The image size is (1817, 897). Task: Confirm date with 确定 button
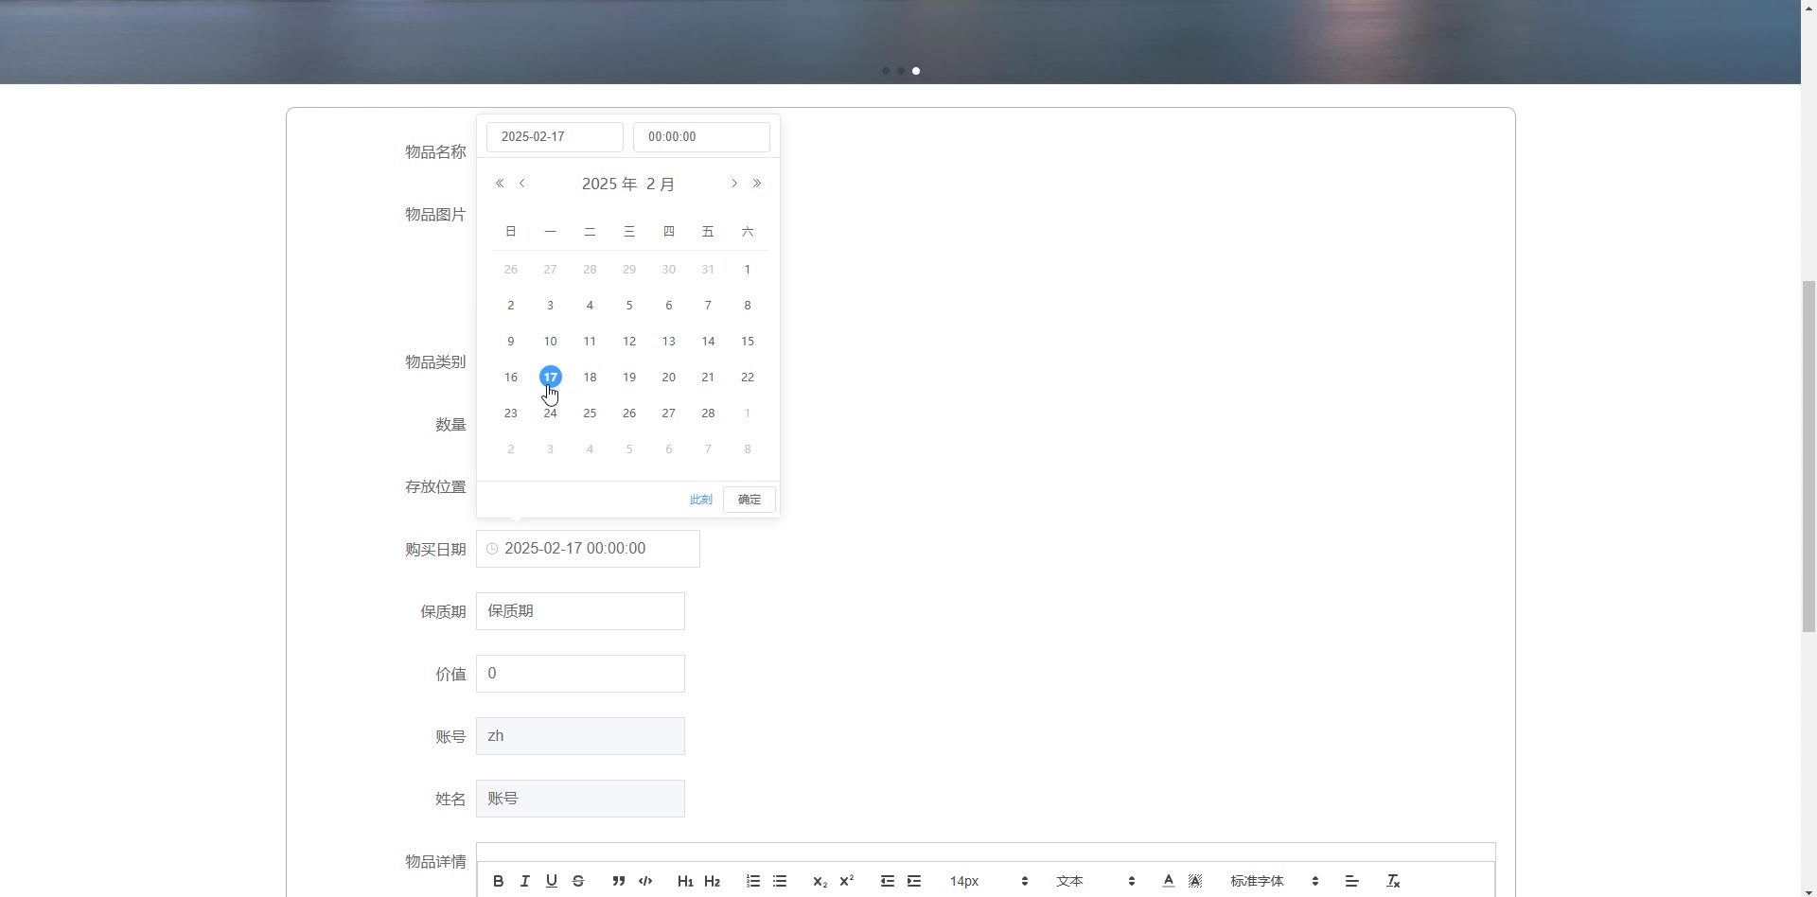[x=750, y=500]
